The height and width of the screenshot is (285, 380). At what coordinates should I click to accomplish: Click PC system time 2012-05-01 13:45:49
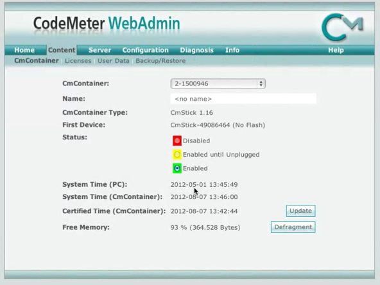tap(204, 185)
